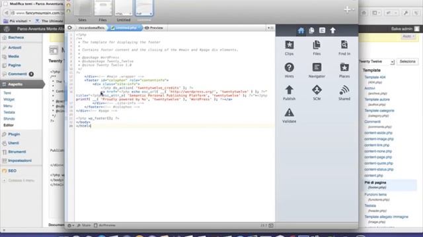
Task: Open the Sfondo submenu link
Action: [9, 118]
